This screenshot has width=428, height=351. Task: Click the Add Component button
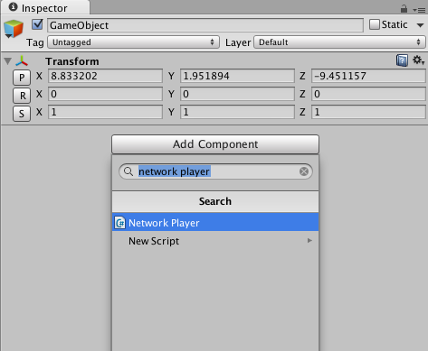pos(215,144)
